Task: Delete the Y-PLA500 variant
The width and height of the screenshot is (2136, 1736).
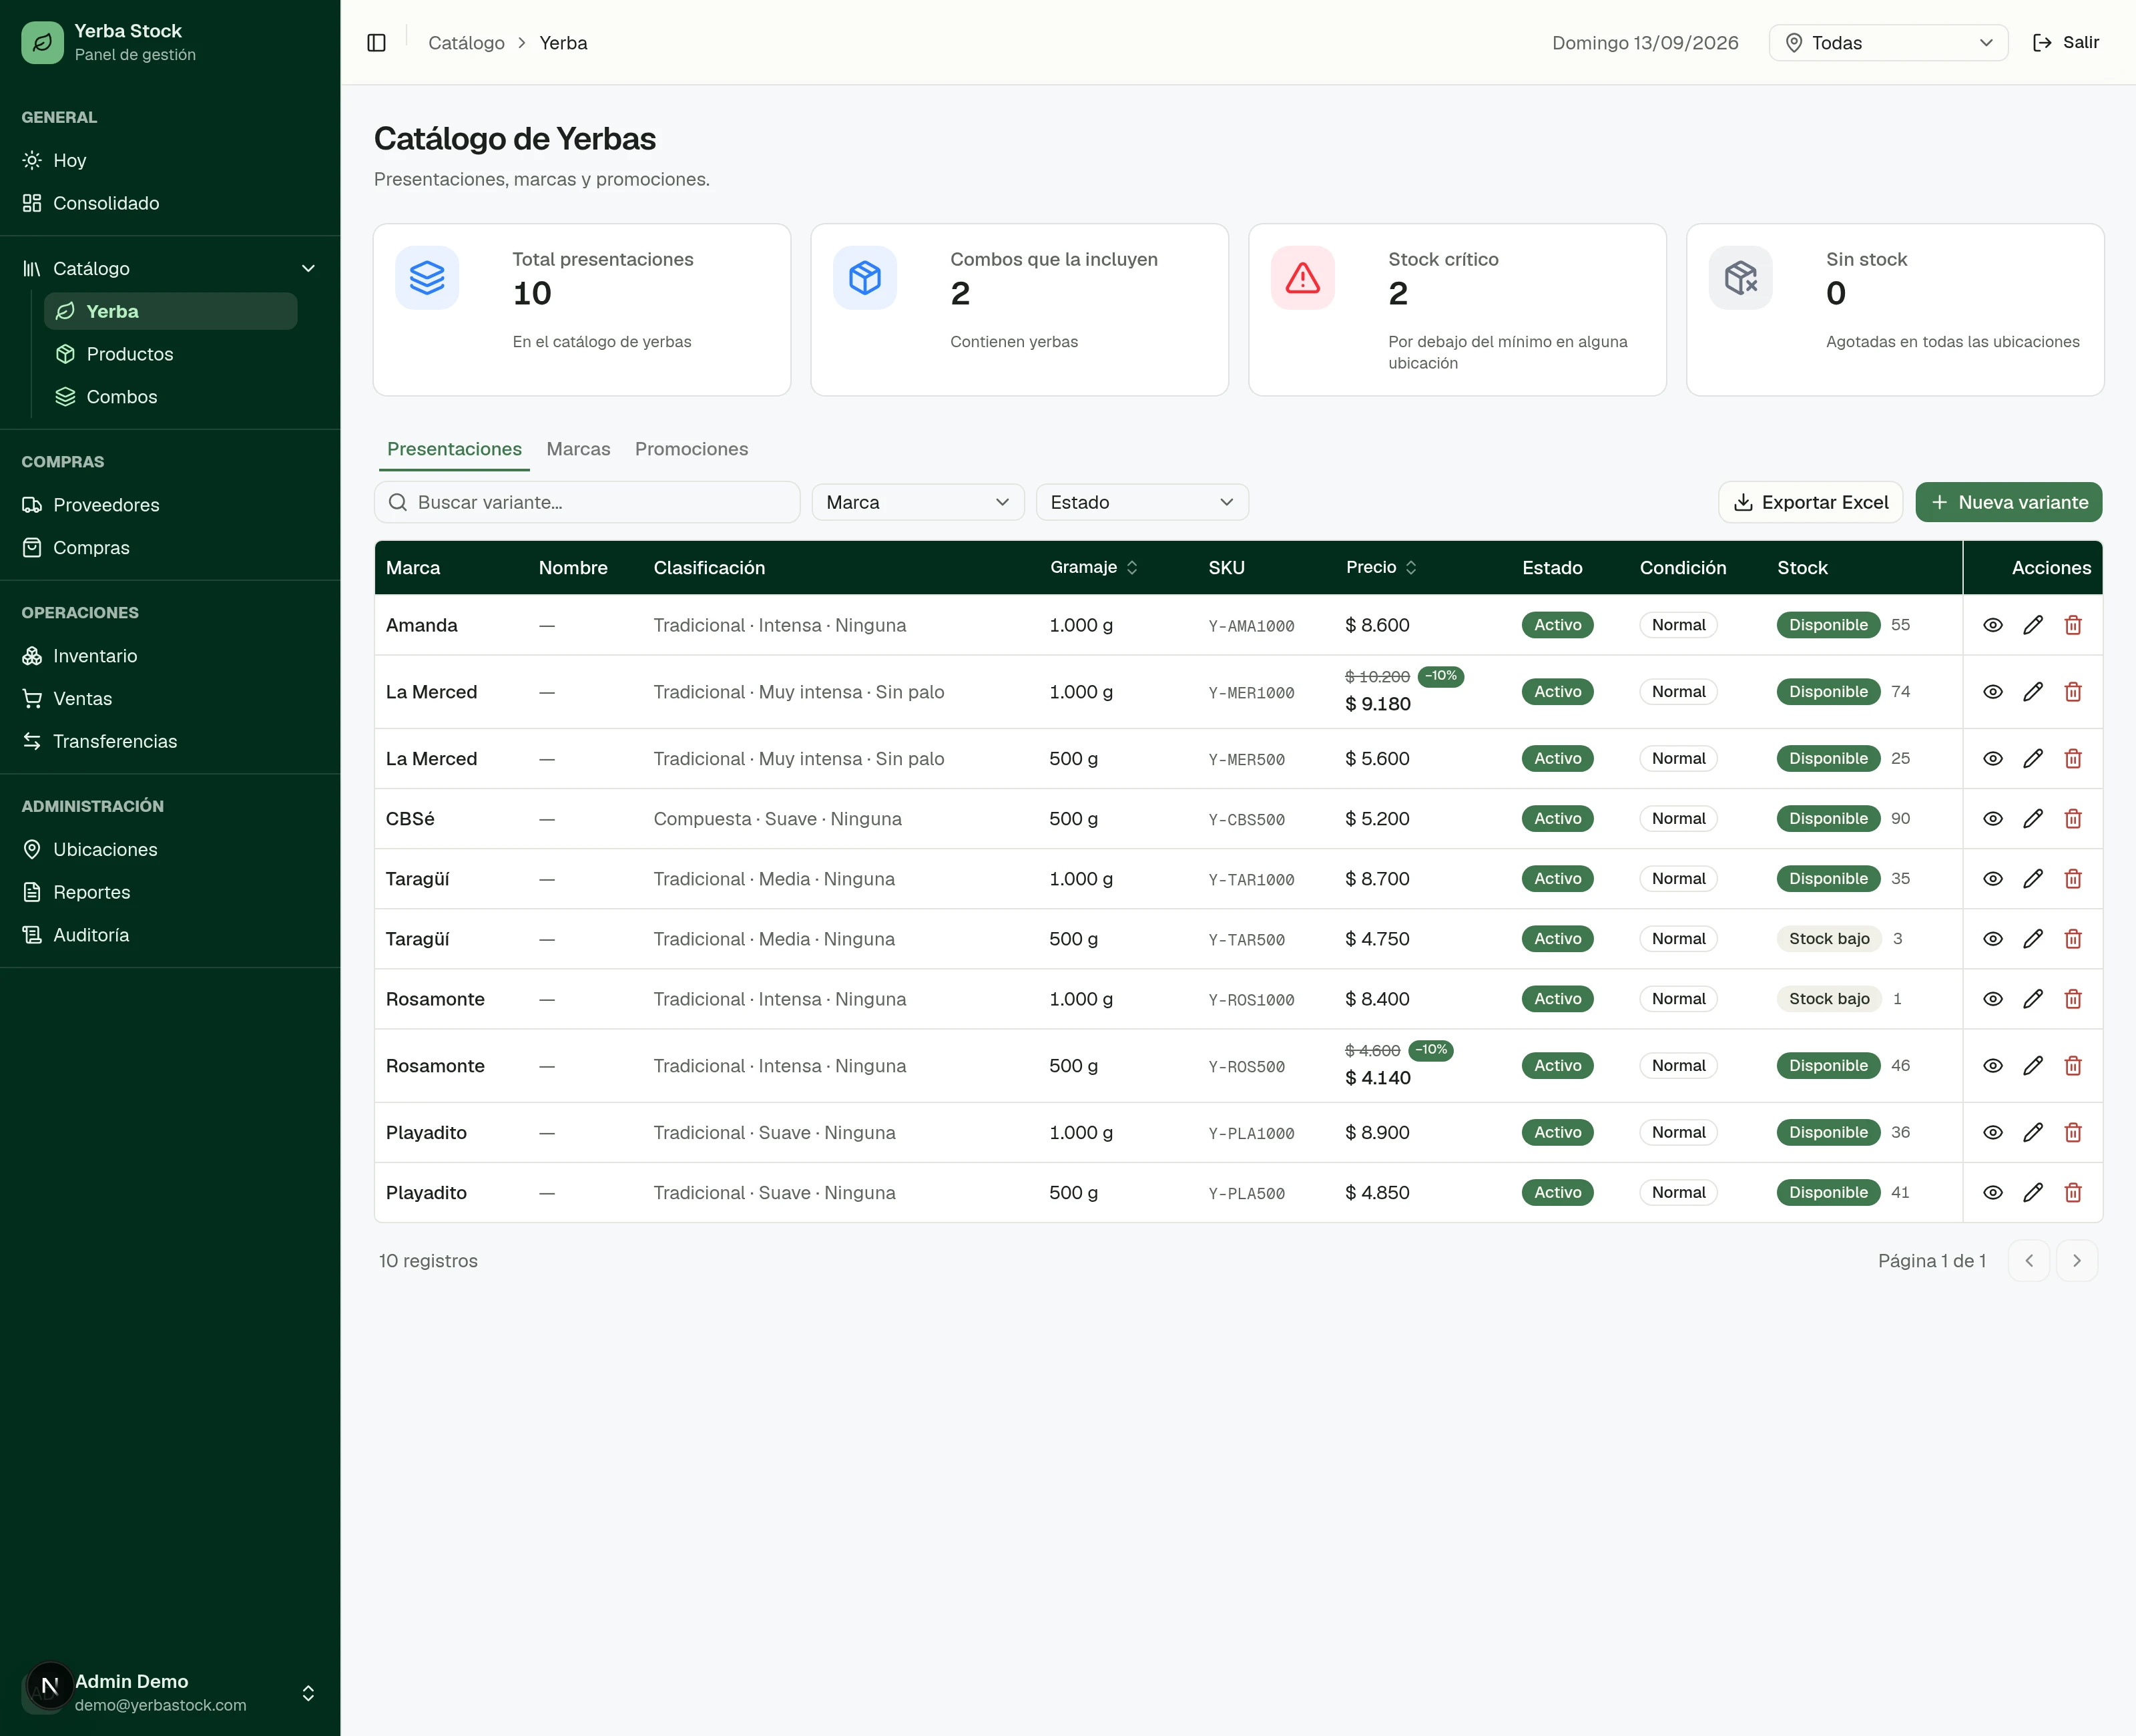Action: pos(2073,1193)
